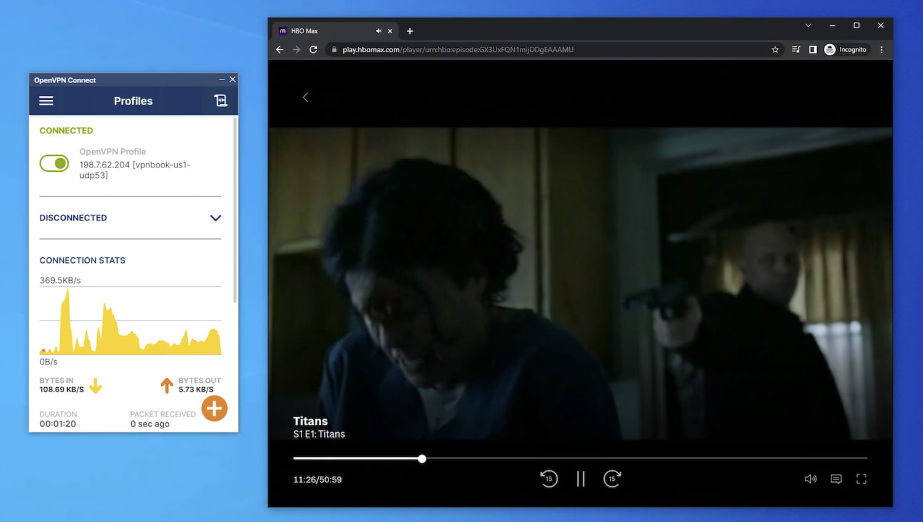Bookmark the current page with the star
Viewport: 923px width, 522px height.
click(775, 49)
